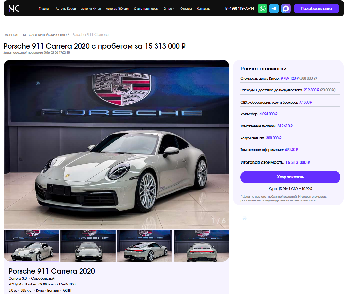Select the first thumbnail, front-side view
Screen dimensions: 348x294
point(31,246)
